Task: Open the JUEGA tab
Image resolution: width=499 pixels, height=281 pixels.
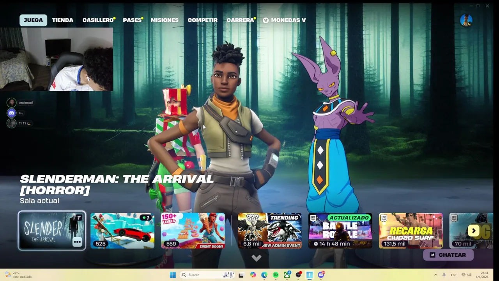Action: 33,20
